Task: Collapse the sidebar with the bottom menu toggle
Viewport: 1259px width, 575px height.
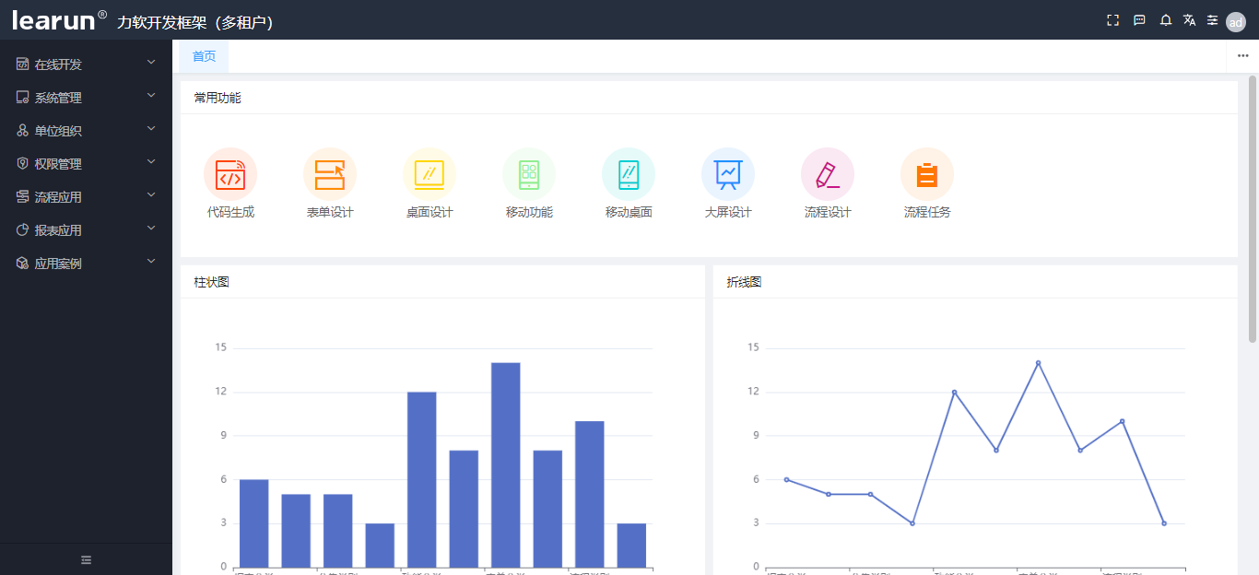Action: point(87,559)
